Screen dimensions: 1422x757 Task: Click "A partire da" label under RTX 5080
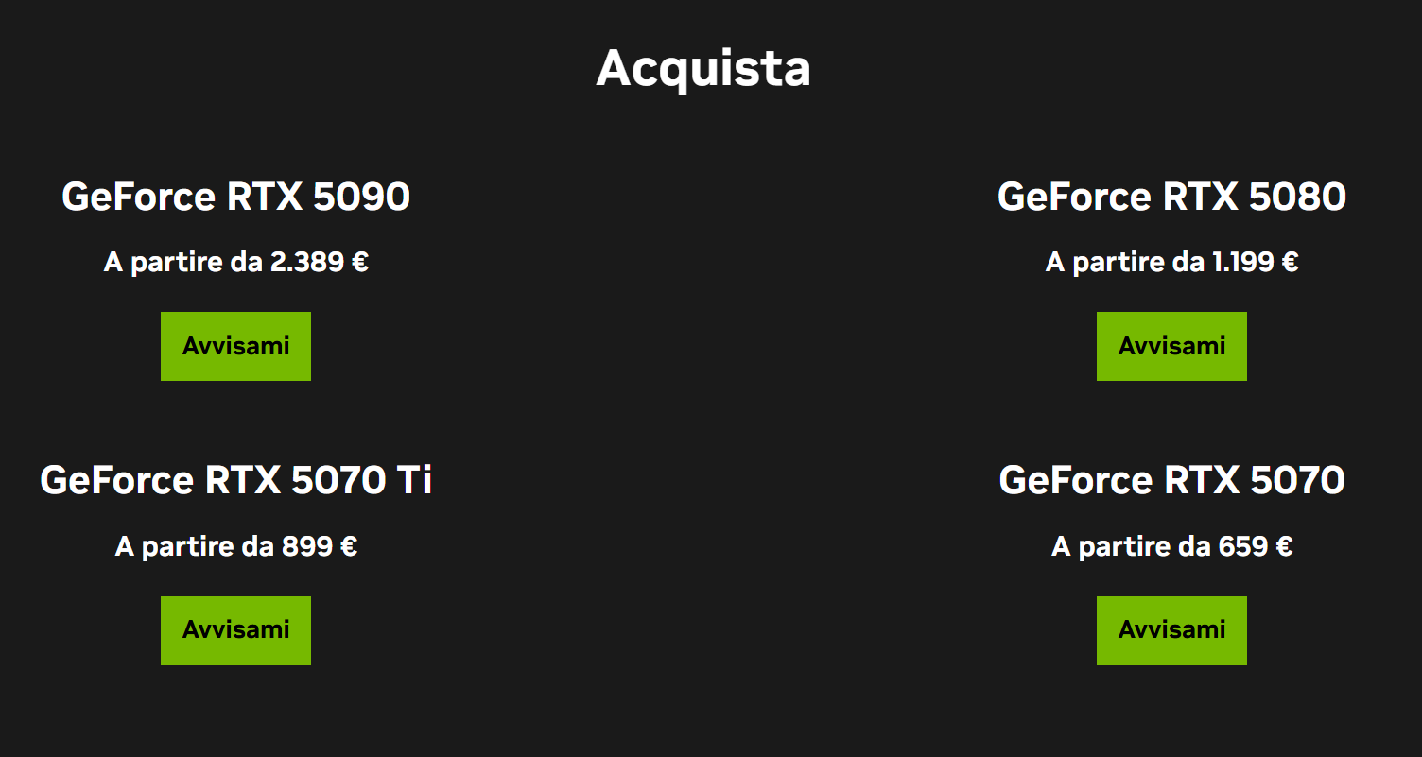coord(1124,262)
